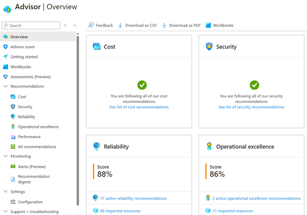
Task: Open 17 active reliability recommendations link
Action: point(134,198)
